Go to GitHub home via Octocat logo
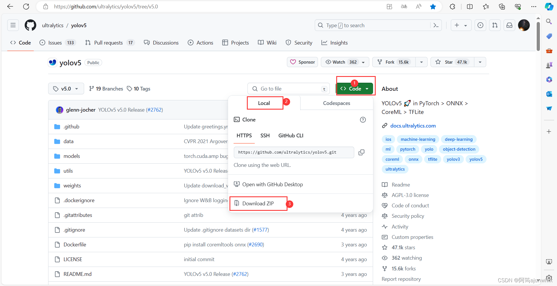 (x=30, y=25)
